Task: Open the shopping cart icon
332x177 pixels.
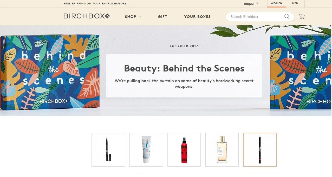Action: tap(302, 16)
